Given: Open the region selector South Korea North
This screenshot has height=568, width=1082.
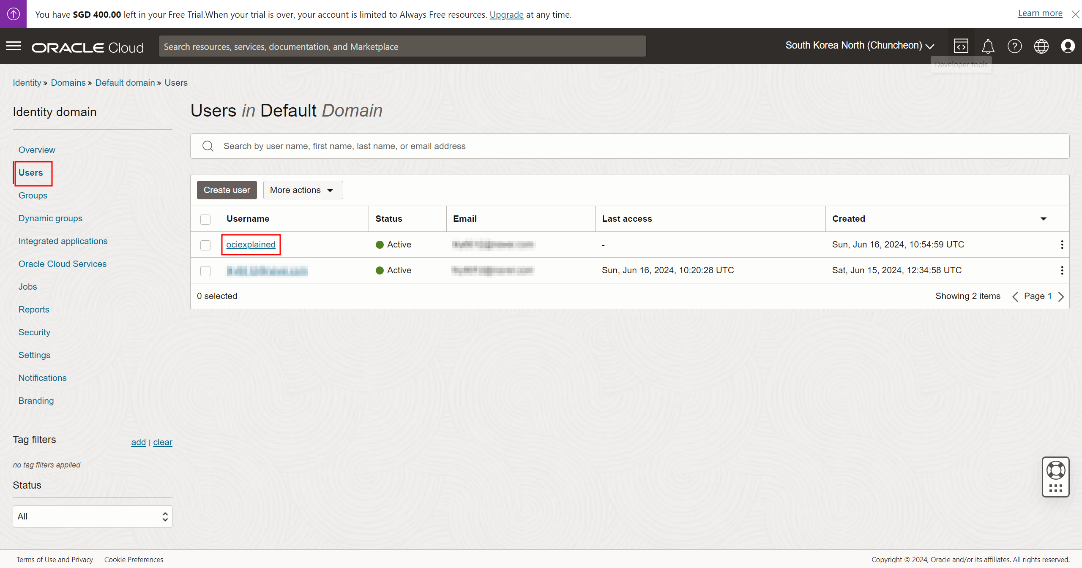Looking at the screenshot, I should tap(859, 46).
